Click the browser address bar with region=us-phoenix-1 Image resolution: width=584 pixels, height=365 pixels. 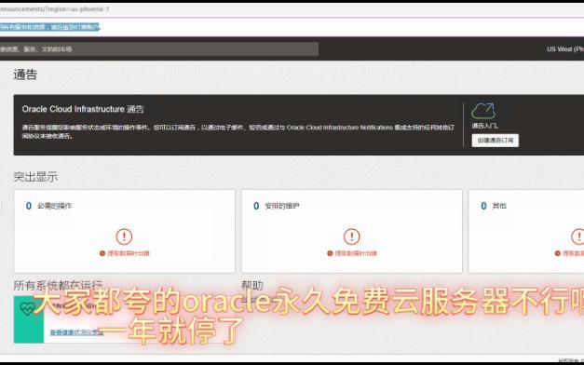54,9
